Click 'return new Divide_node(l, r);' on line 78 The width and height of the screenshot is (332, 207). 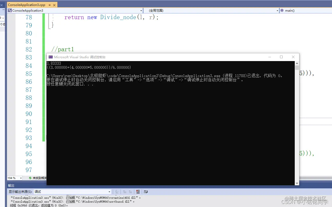tap(111, 17)
